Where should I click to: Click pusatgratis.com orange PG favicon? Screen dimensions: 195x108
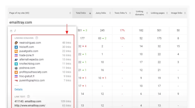click(x=16, y=51)
